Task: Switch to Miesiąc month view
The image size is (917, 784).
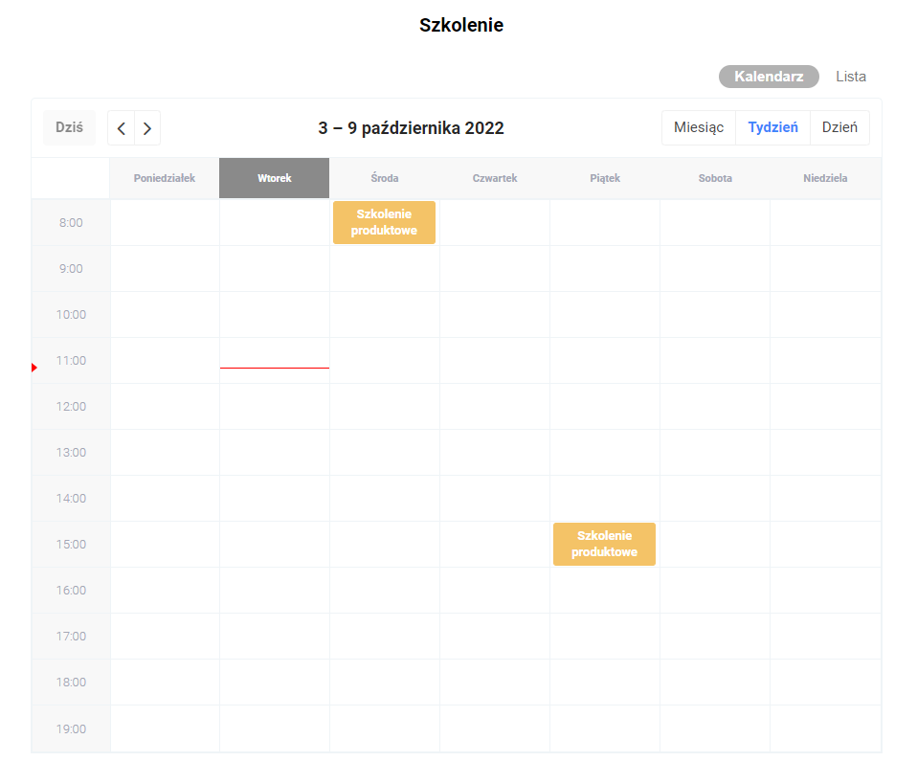Action: (x=699, y=127)
